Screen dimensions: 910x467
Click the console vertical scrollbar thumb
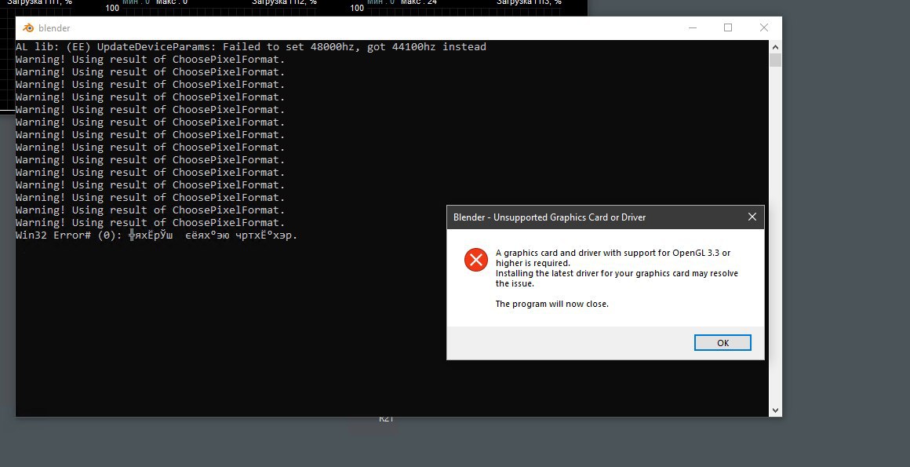(775, 60)
